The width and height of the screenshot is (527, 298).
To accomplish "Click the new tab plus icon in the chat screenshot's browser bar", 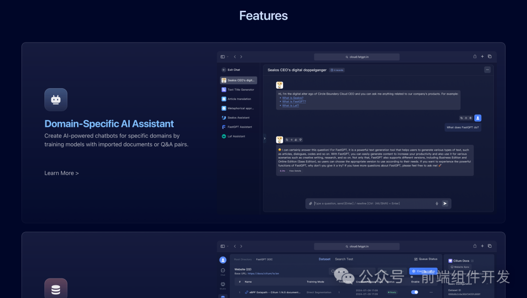I will point(482,57).
